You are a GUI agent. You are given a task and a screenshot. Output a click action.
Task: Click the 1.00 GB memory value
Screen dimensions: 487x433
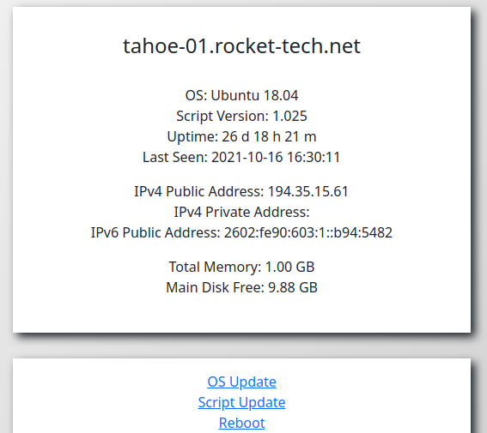[290, 267]
